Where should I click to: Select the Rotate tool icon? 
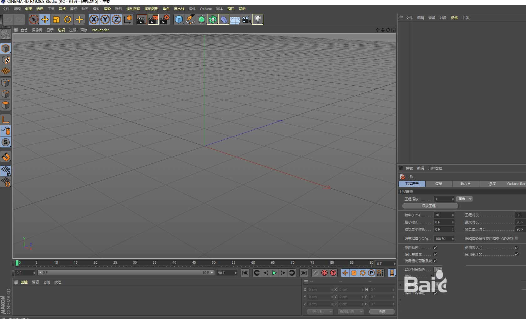pyautogui.click(x=68, y=19)
